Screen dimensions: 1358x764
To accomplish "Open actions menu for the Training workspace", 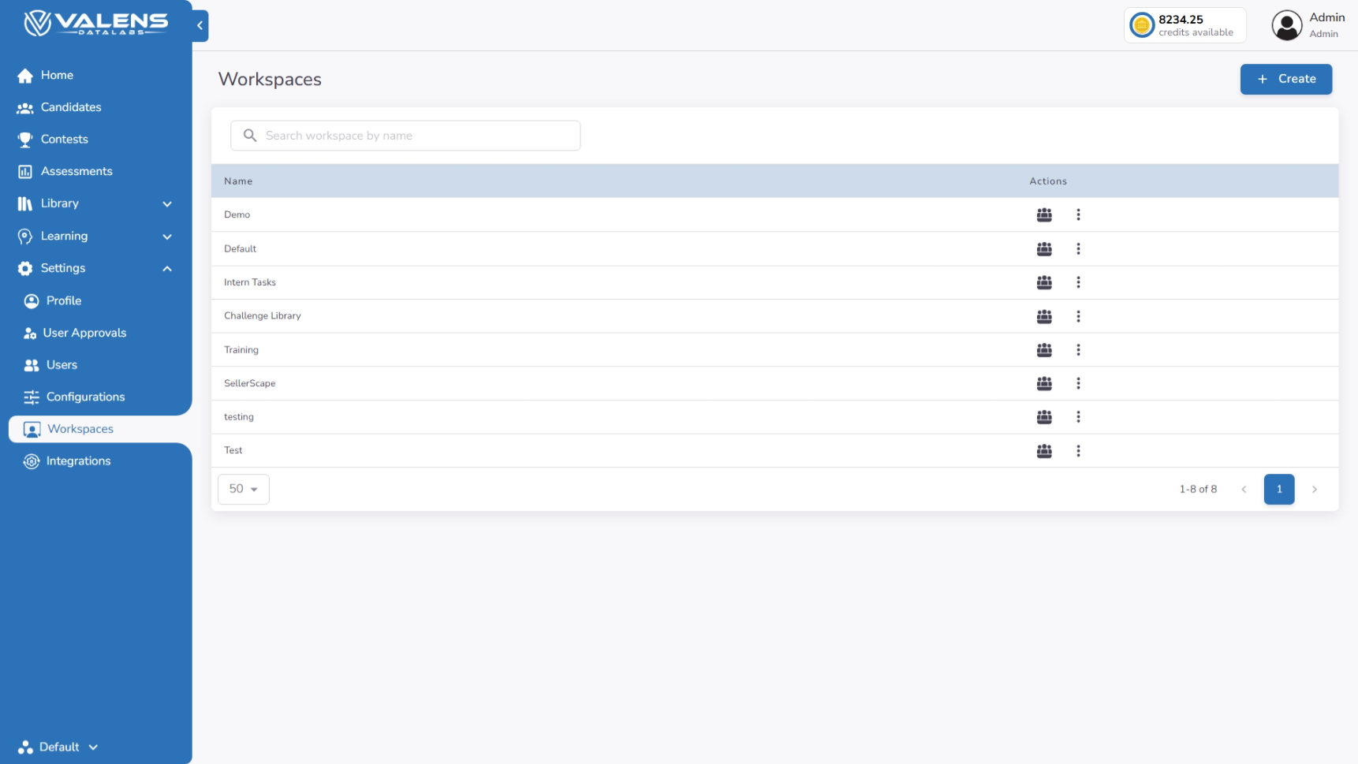I will pos(1079,350).
